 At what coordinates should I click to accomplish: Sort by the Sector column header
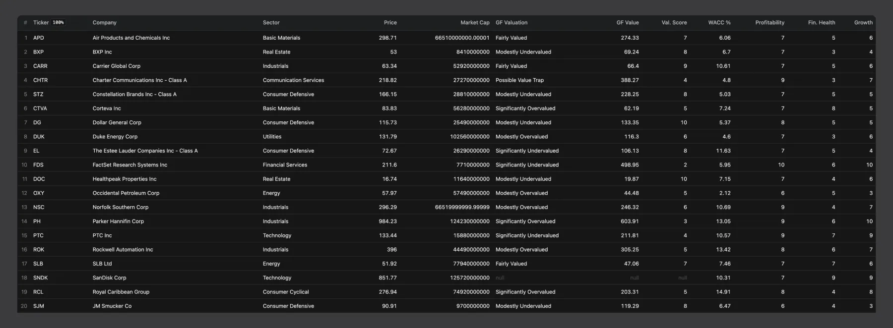point(271,23)
